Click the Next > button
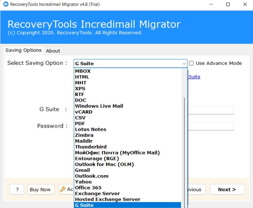 [x=227, y=189]
